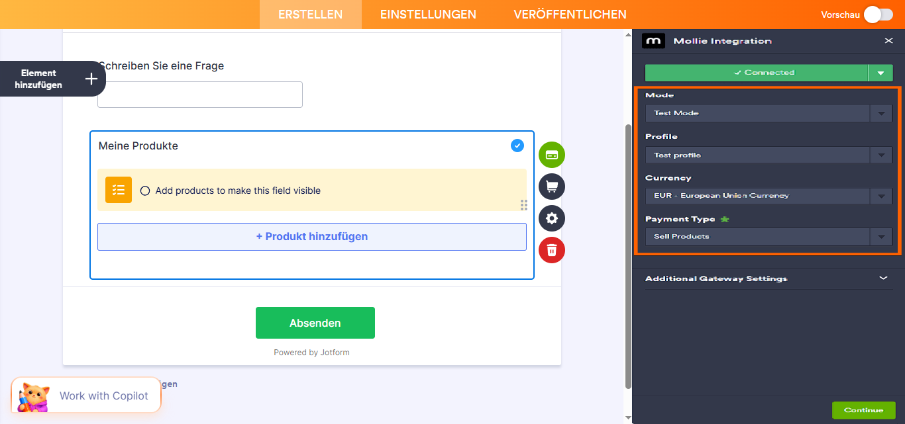Click the orange product list icon
This screenshot has height=424, width=905.
coord(118,190)
